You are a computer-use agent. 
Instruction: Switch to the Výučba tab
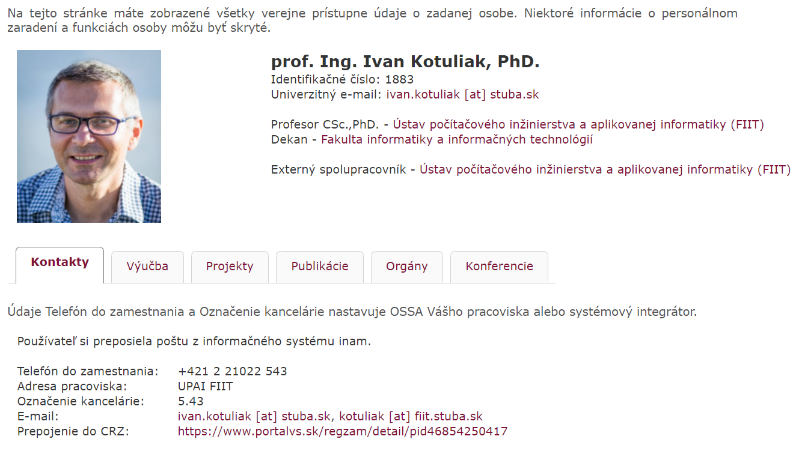[x=147, y=267]
